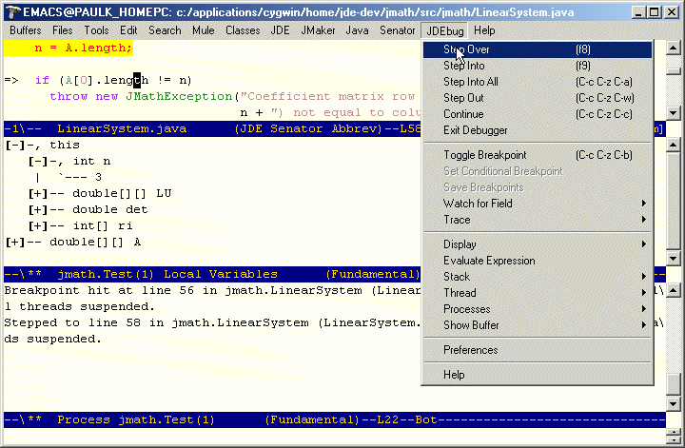685x448 pixels.
Task: Click Step Over in JDEbug menu
Action: [466, 49]
